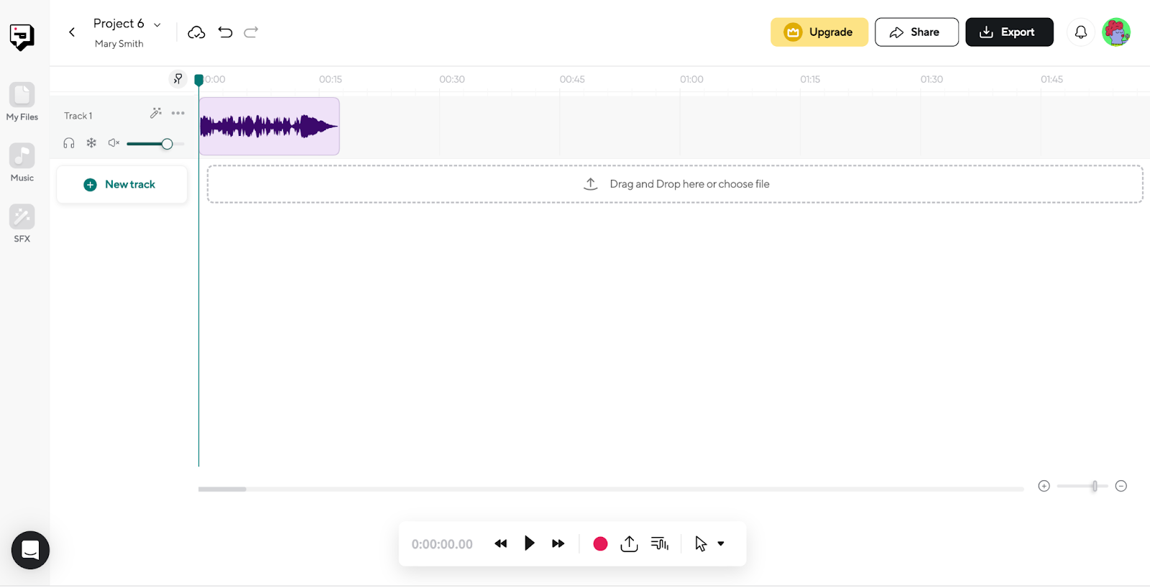Open the Music library panel
The image size is (1150, 588).
22,163
